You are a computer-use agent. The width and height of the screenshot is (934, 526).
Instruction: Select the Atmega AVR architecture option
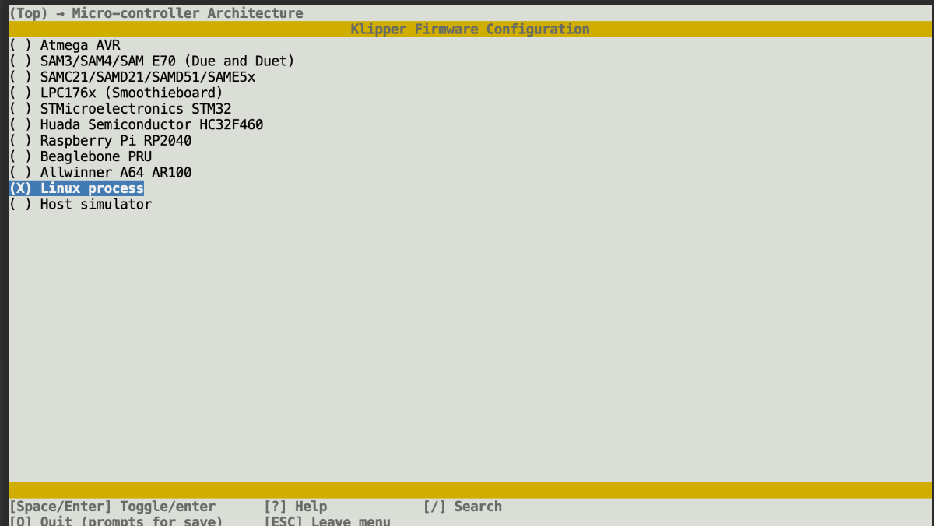[65, 45]
